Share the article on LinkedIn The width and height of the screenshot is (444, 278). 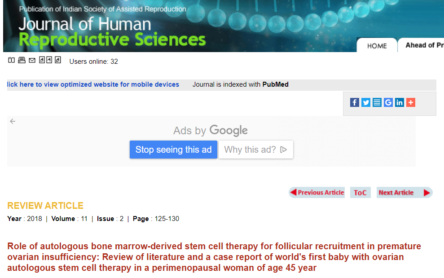[x=400, y=102]
